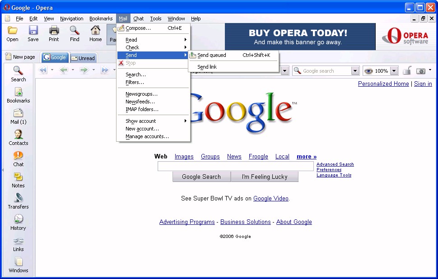Click the Open folder toolbar icon
Screen dimensions: 438x279
click(x=12, y=30)
